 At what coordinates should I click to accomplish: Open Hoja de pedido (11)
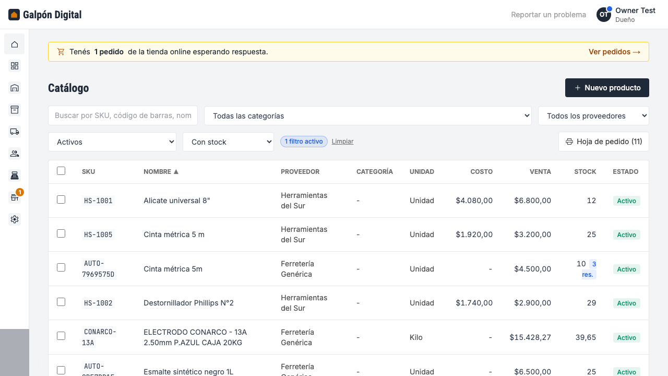pos(604,142)
